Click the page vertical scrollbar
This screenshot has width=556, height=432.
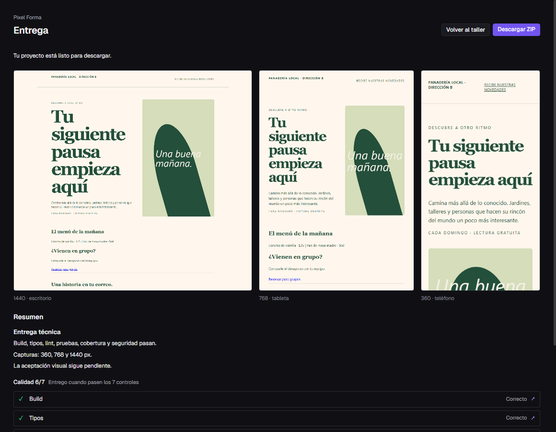click(554, 173)
